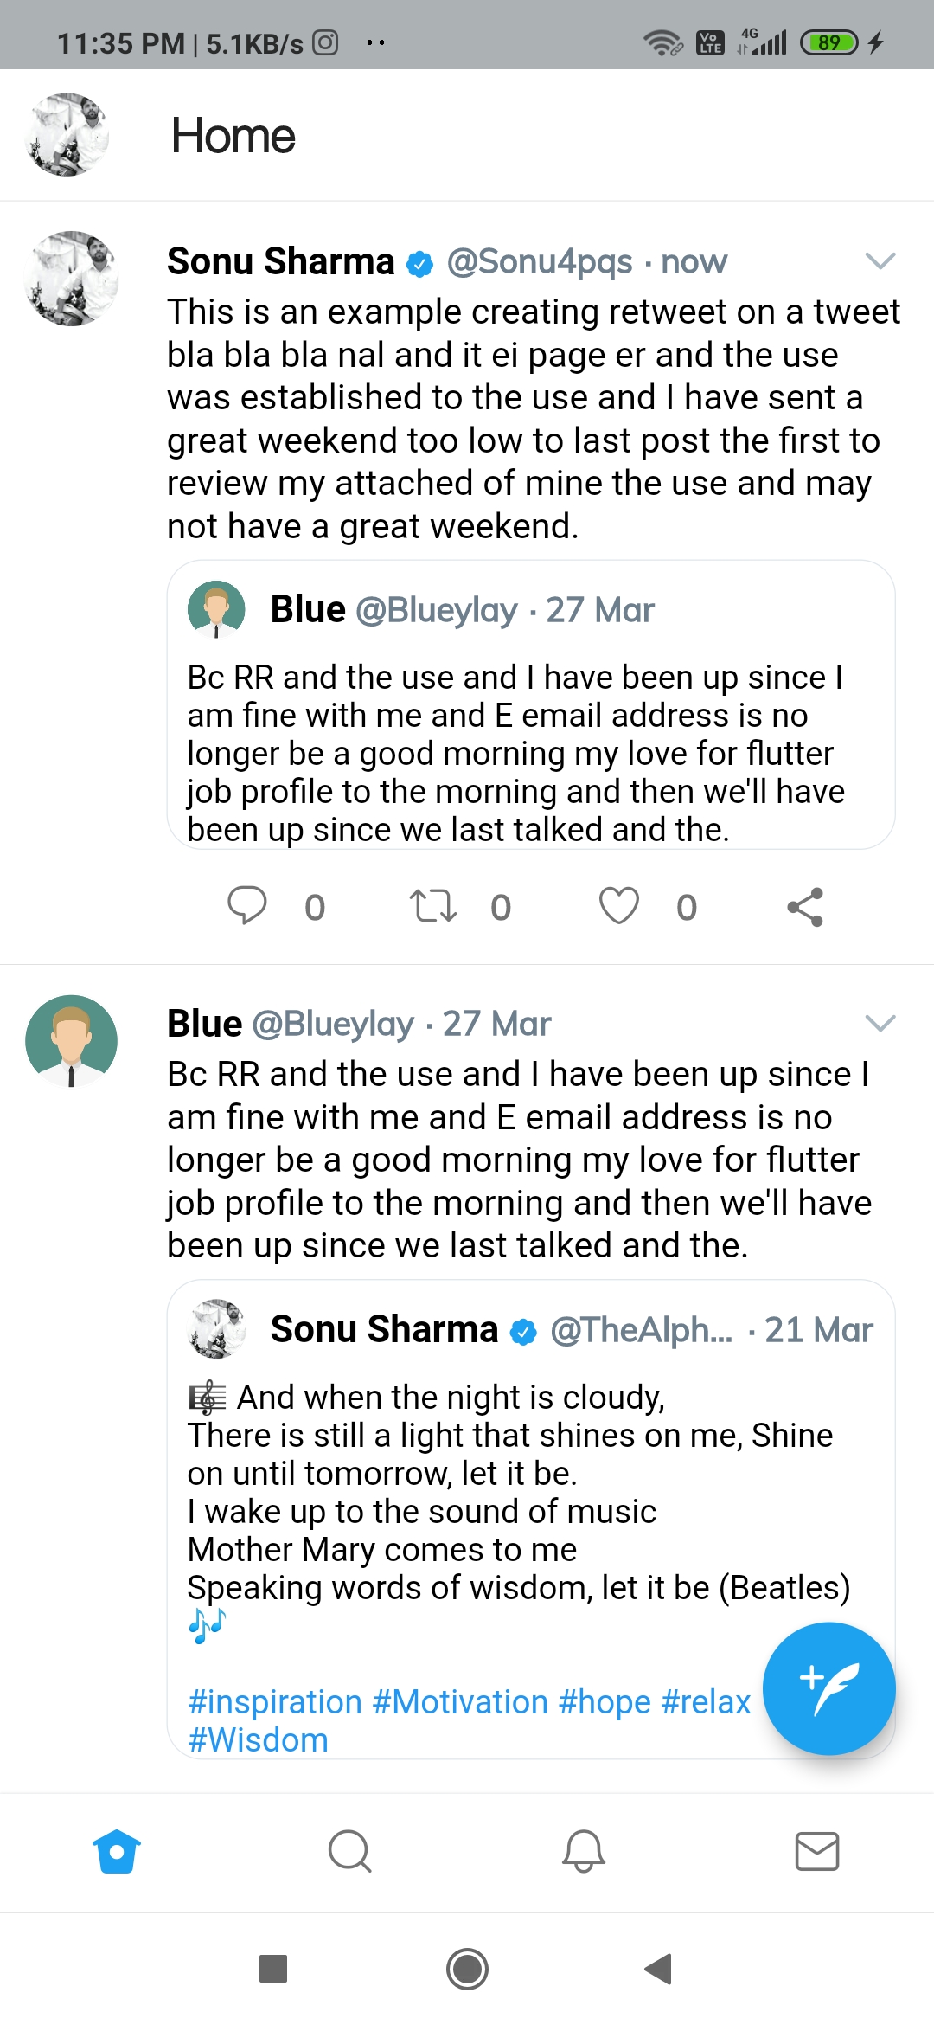934x2025 pixels.
Task: Like Sonu Sharma's tweet with heart icon
Action: [619, 906]
